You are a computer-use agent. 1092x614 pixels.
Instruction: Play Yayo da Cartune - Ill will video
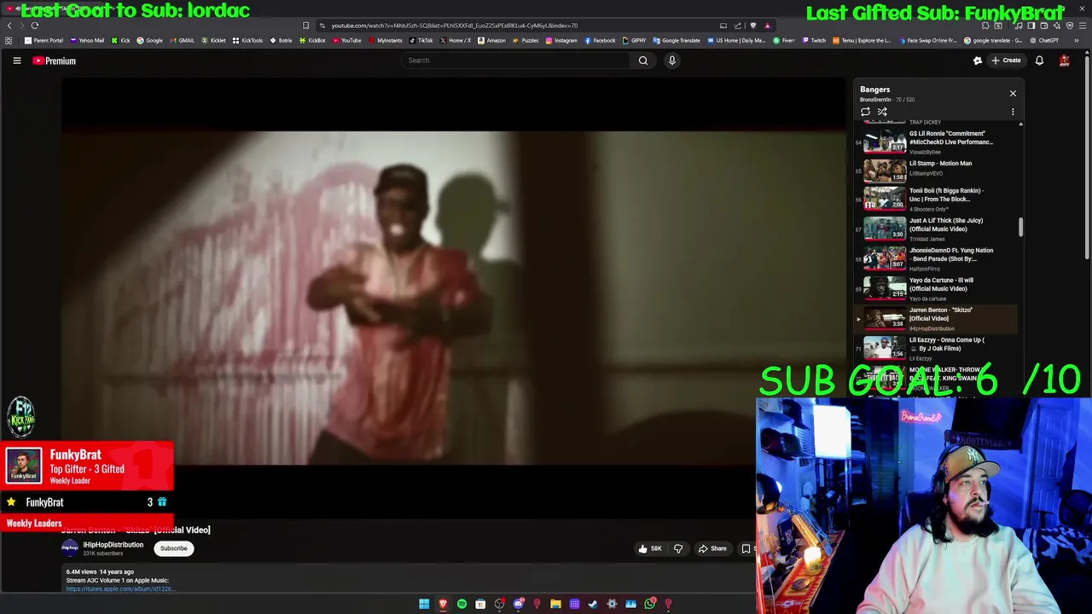coord(936,288)
